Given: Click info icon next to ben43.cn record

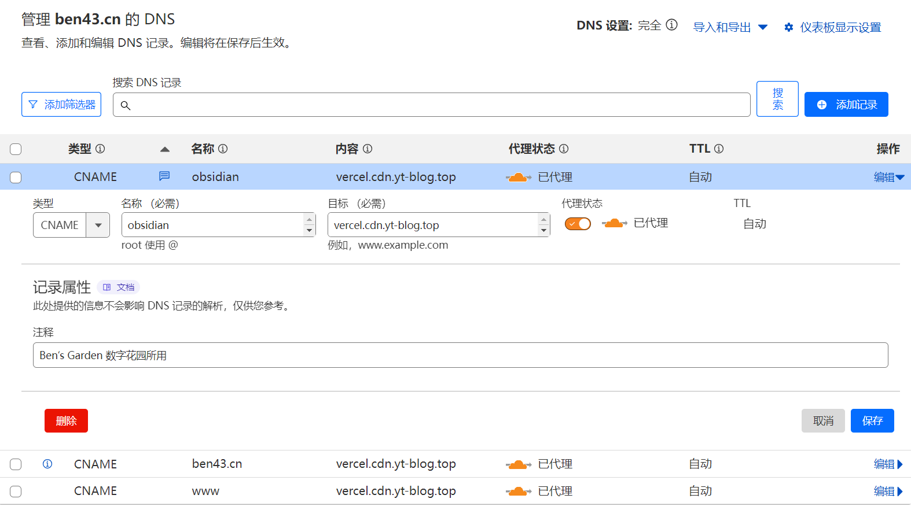Looking at the screenshot, I should click(47, 464).
